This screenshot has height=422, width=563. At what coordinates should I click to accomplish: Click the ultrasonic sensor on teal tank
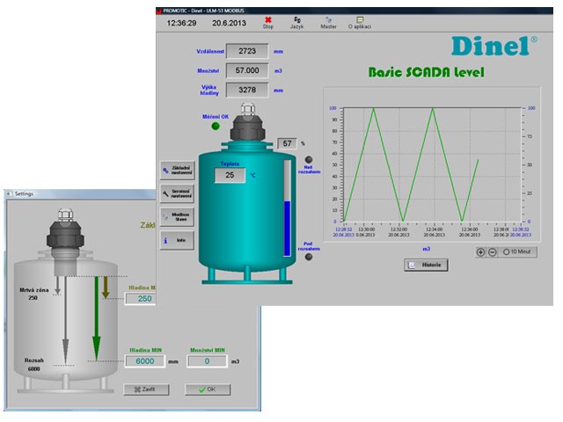248,122
